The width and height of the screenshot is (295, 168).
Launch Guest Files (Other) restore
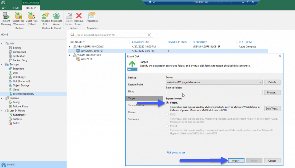(x=32, y=19)
